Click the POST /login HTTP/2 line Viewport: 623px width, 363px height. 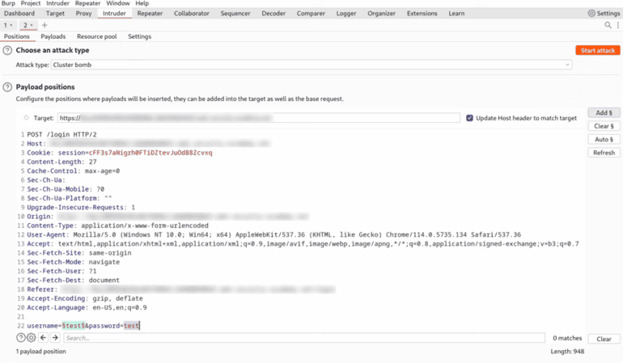coord(61,135)
